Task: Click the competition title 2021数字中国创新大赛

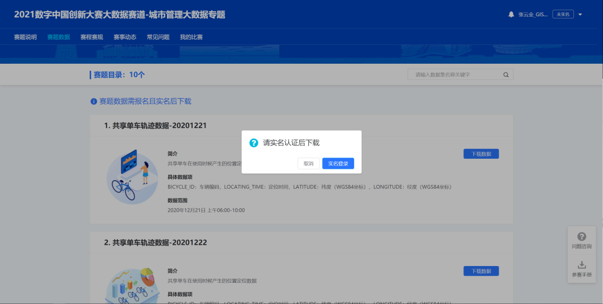Action: (119, 15)
